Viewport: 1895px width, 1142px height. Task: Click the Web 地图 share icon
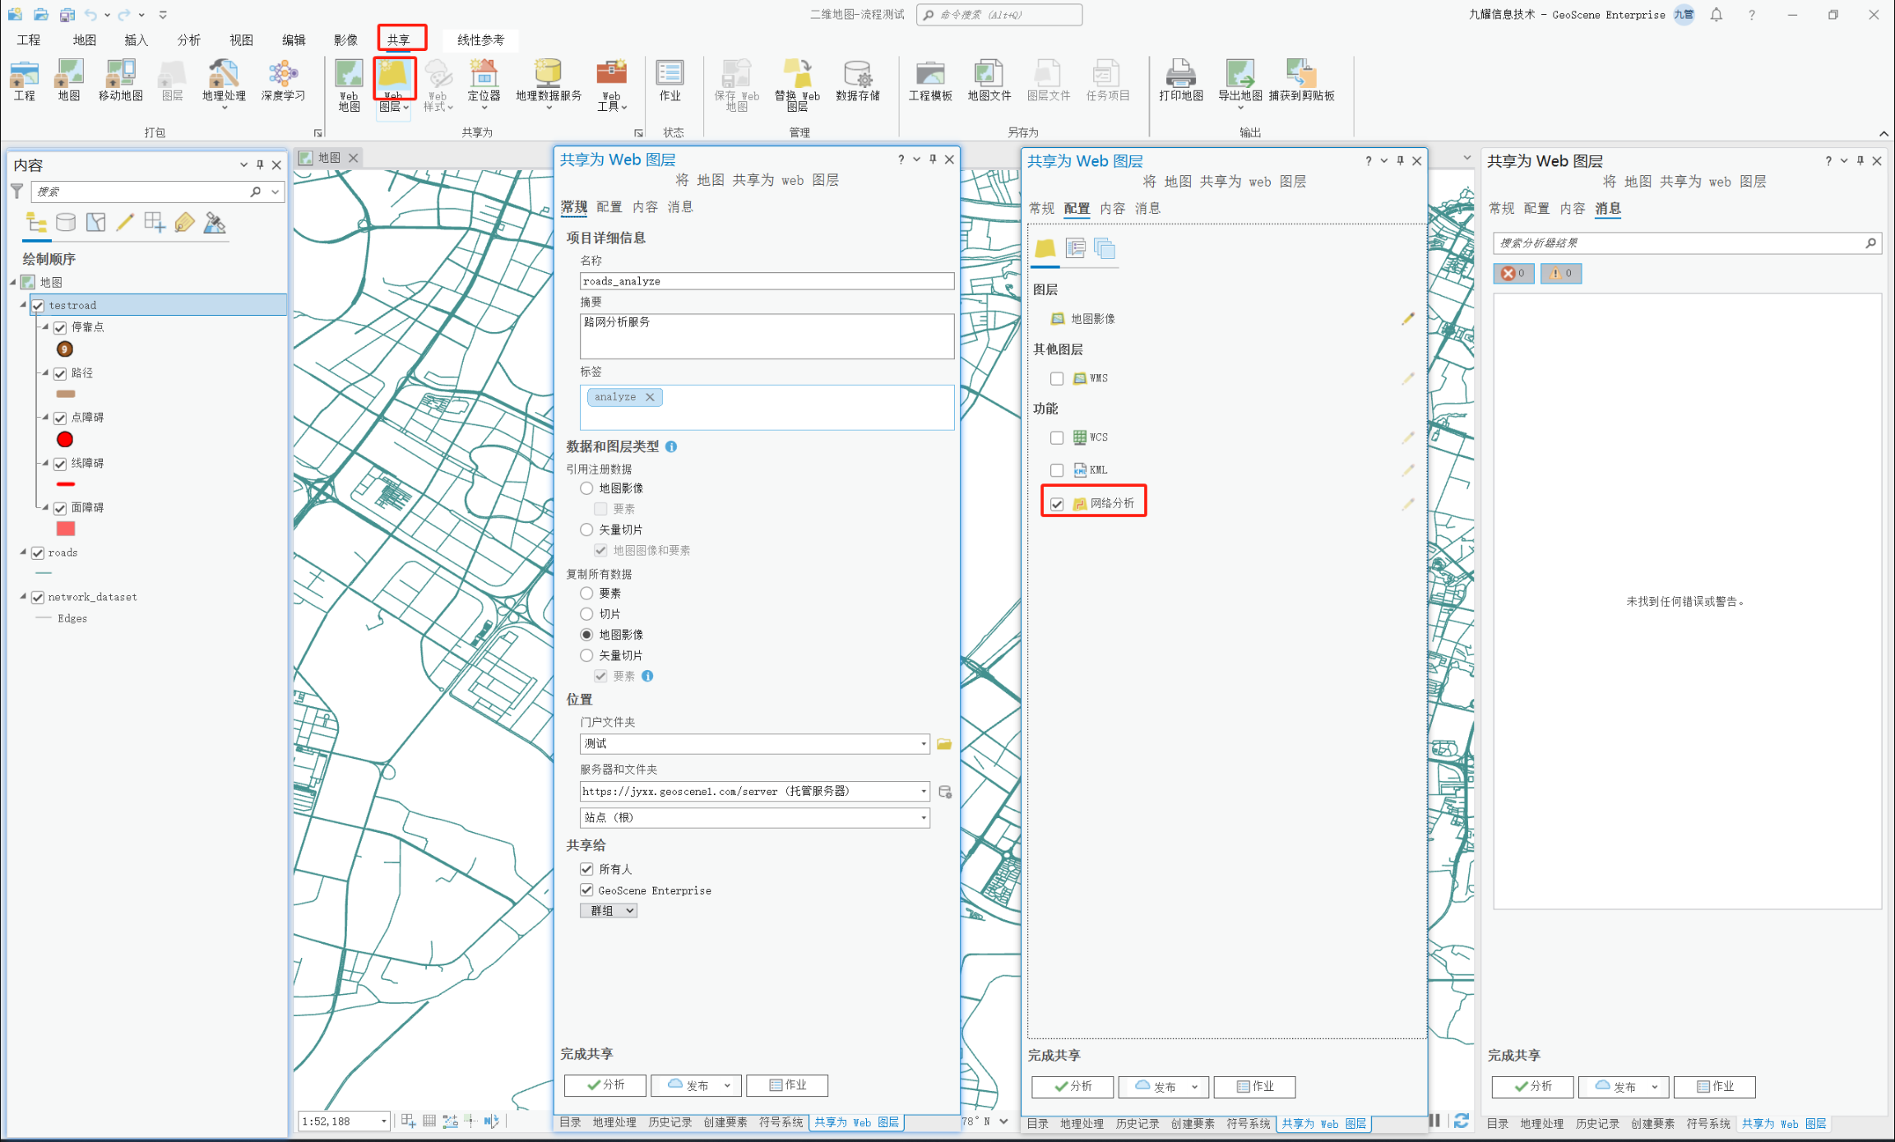(349, 85)
